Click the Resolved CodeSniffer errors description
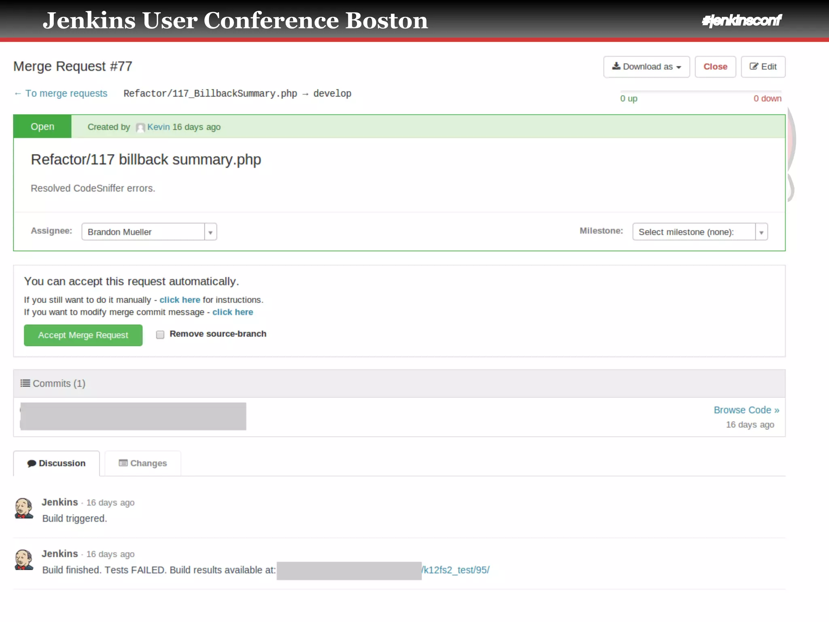829x622 pixels. click(x=93, y=188)
